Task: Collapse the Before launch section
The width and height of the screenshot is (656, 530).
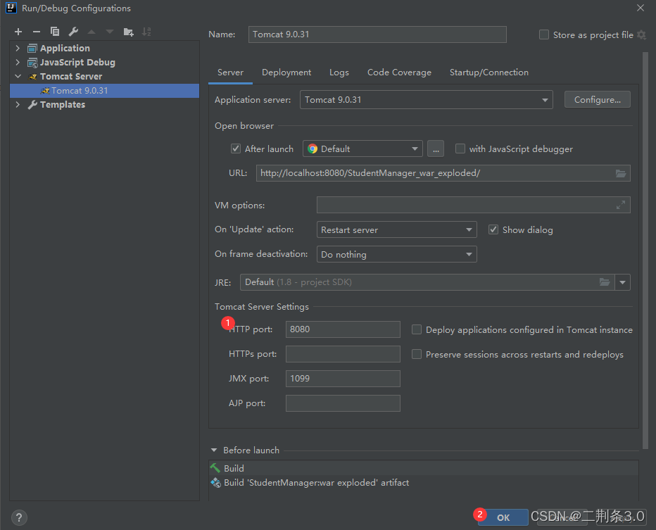Action: tap(214, 450)
